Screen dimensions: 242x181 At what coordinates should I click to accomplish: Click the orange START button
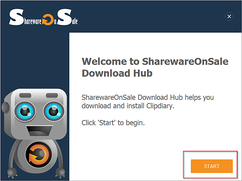(212, 166)
